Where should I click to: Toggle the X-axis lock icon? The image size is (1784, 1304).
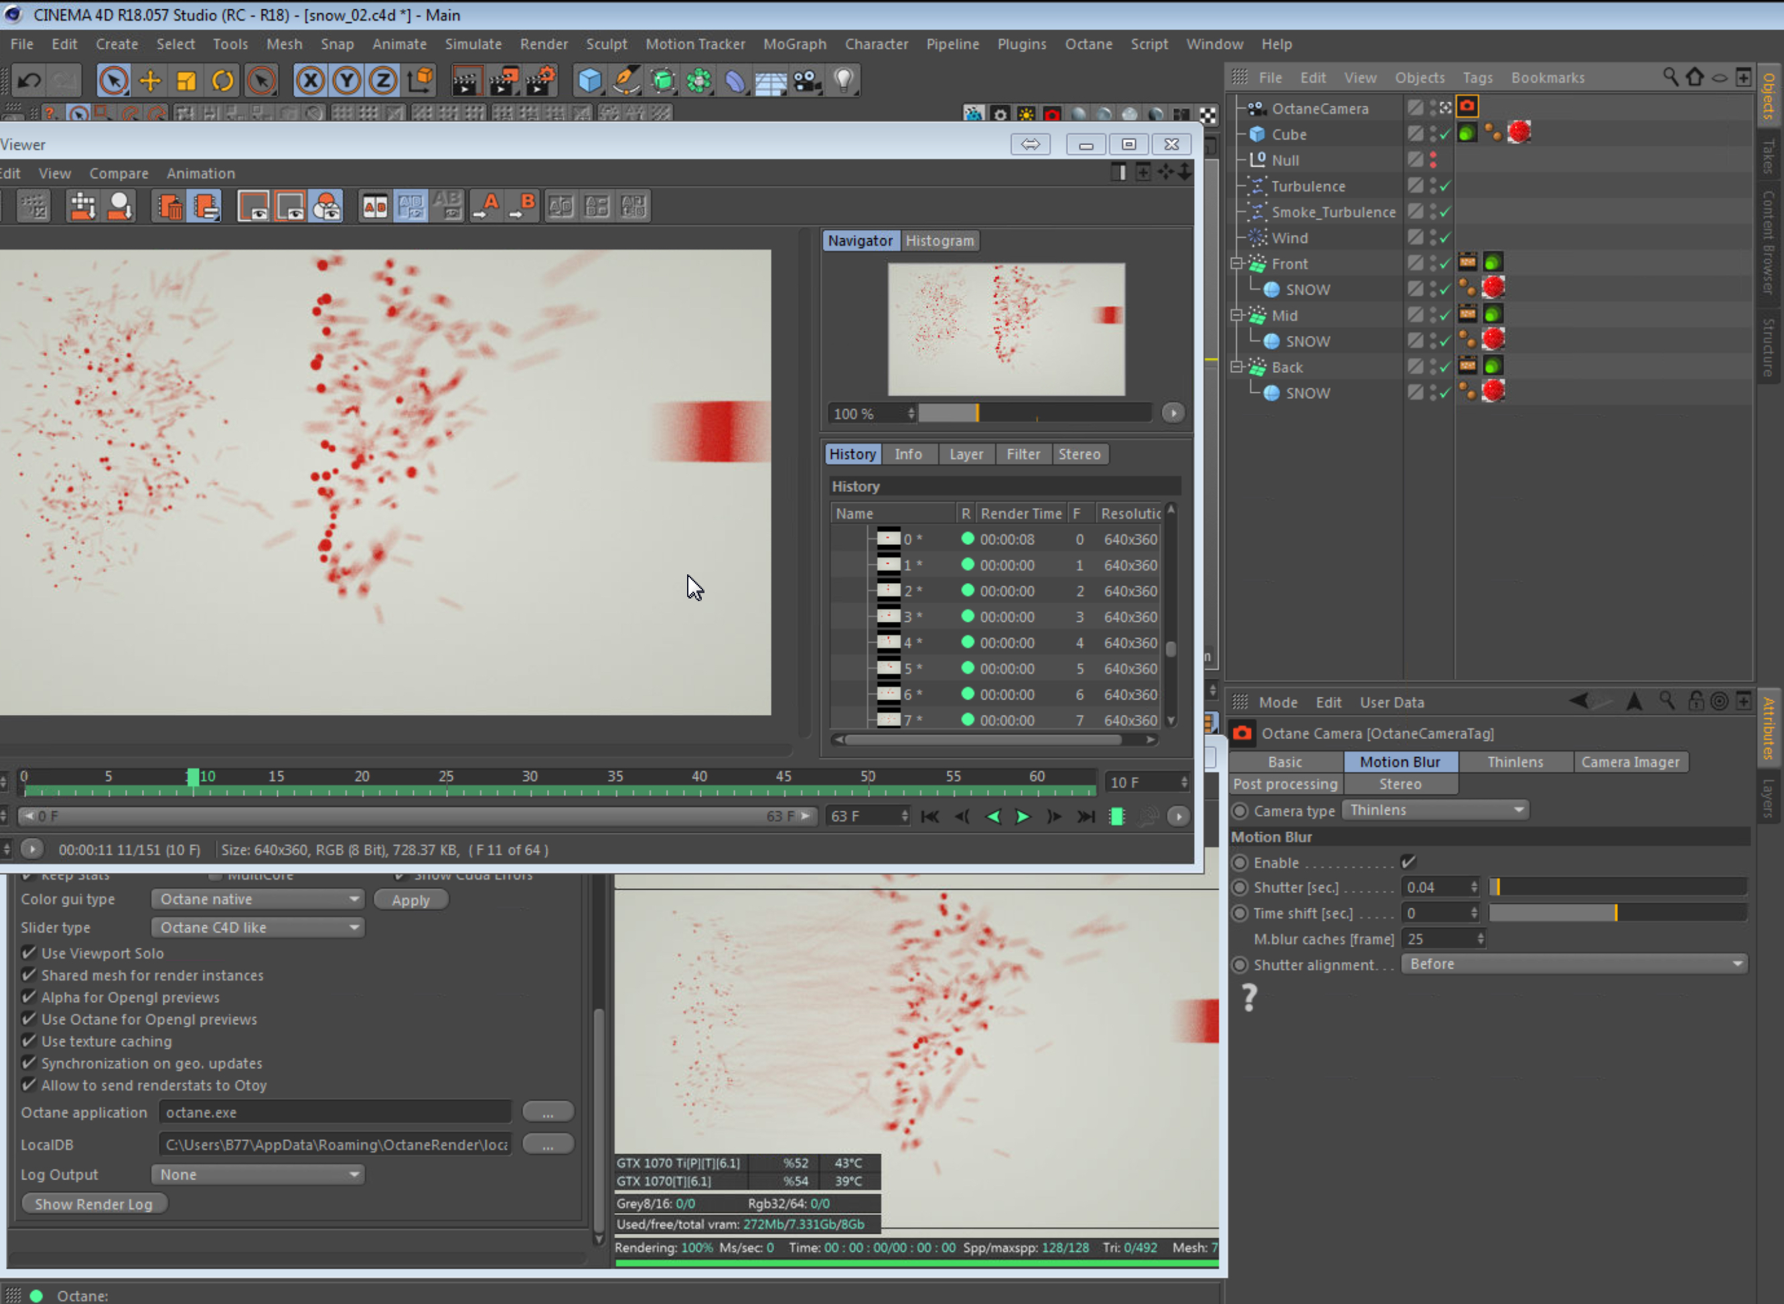pos(310,80)
